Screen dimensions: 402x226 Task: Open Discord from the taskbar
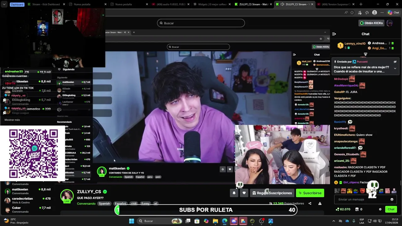pos(234,221)
